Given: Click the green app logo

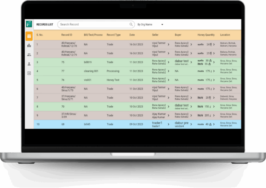Looking at the screenshot, I should (29, 24).
